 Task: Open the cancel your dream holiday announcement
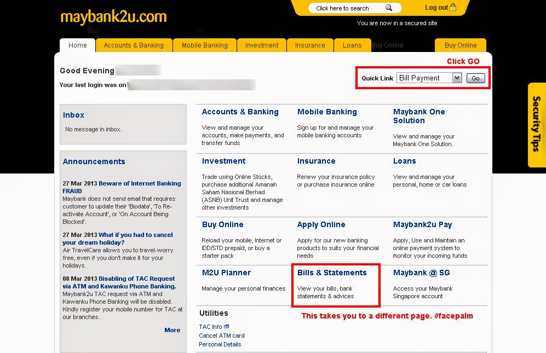(x=118, y=239)
